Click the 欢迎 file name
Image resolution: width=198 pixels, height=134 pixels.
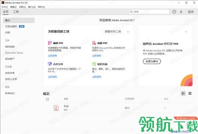pyautogui.click(x=66, y=106)
